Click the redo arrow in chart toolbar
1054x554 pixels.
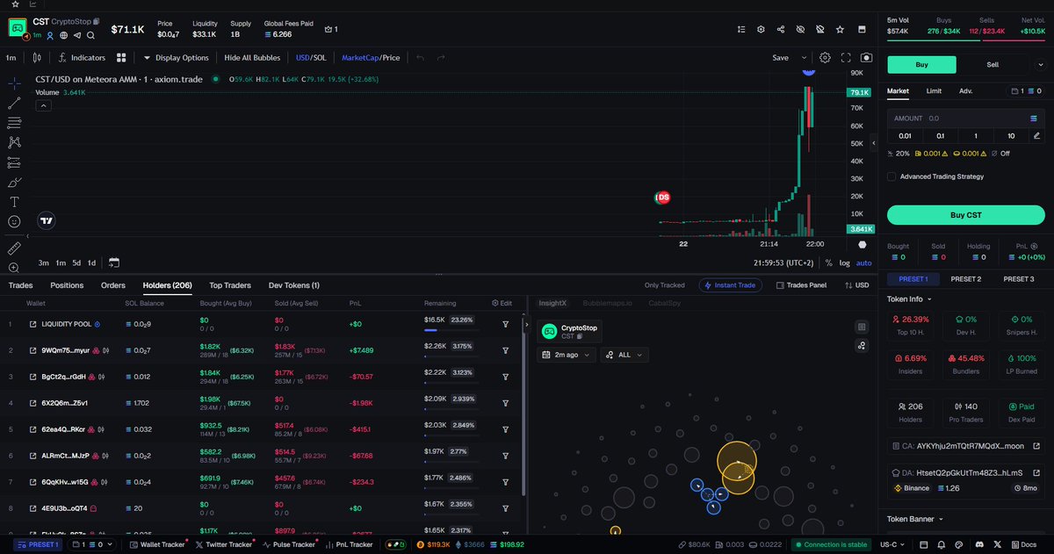point(441,58)
